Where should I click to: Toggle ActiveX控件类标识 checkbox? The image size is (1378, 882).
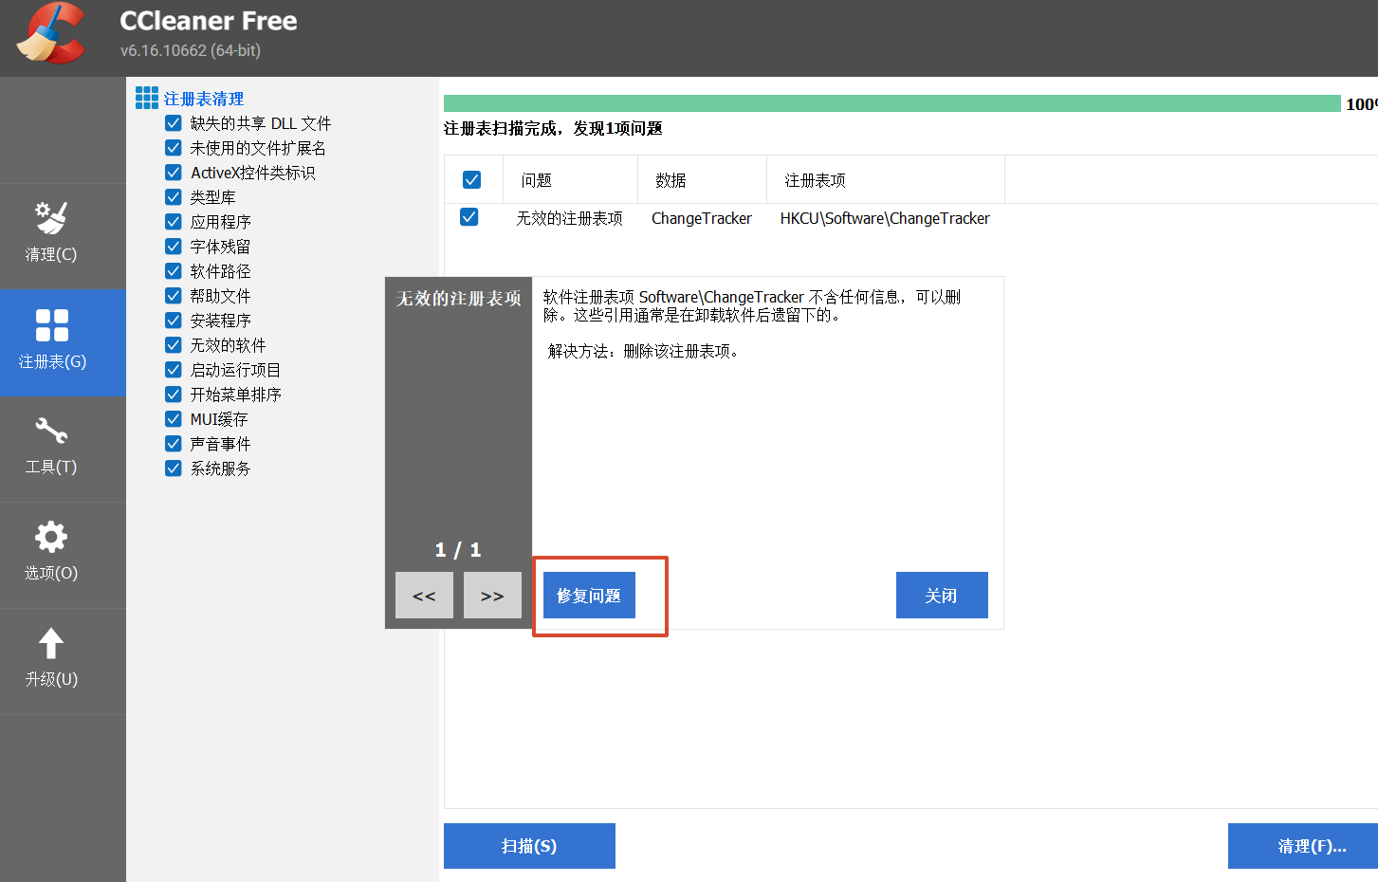tap(174, 173)
